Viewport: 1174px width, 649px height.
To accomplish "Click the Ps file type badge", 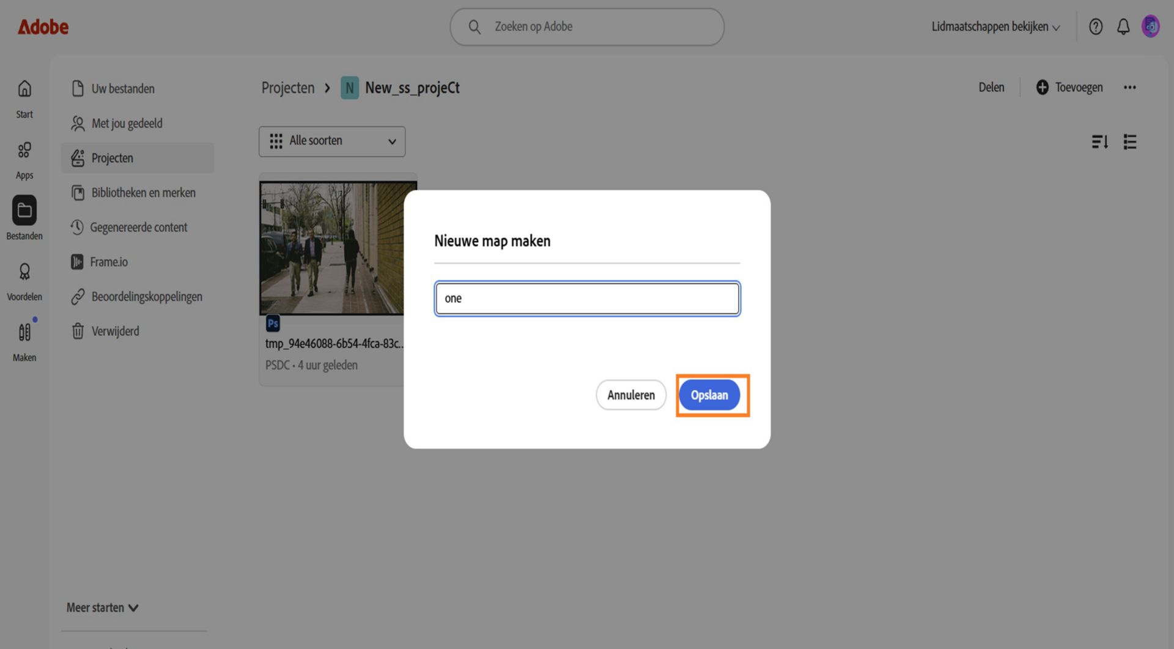I will pos(273,324).
